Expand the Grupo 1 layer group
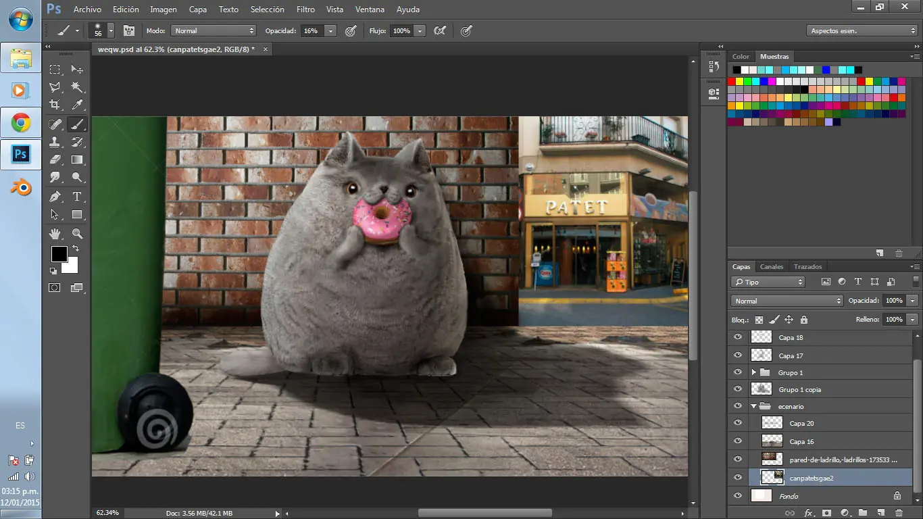 point(753,372)
